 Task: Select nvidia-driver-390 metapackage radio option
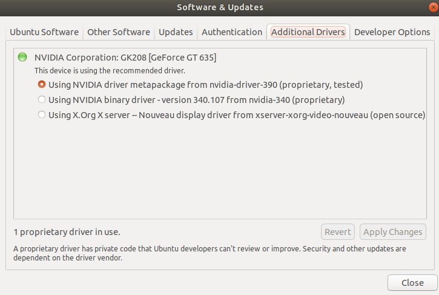[x=200, y=85]
